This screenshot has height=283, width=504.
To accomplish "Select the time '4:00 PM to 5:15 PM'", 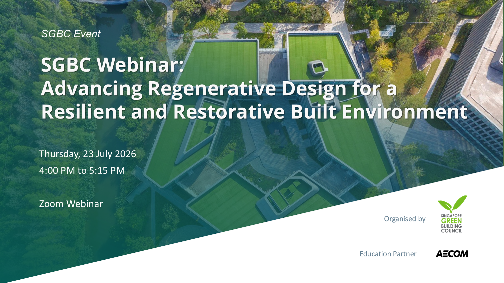I will (82, 170).
